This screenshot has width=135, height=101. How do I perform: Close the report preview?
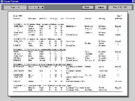101,7
